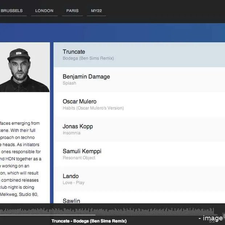
Task: Play the Lando track row
Action: pos(139,179)
